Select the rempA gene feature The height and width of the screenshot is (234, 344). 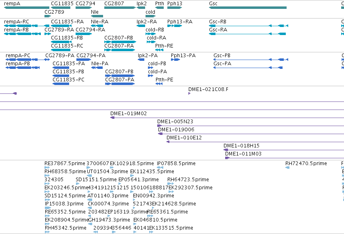27,8
